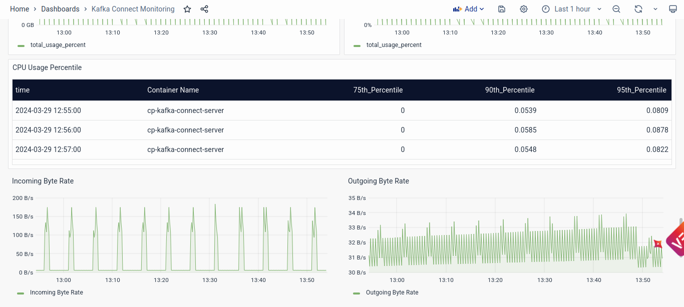Go to Home breadcrumb
The image size is (684, 307).
(x=20, y=9)
